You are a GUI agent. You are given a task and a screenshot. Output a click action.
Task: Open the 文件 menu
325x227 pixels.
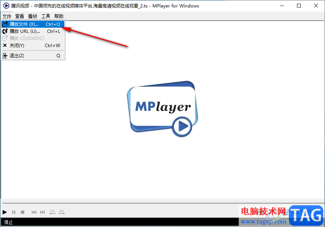pos(7,16)
